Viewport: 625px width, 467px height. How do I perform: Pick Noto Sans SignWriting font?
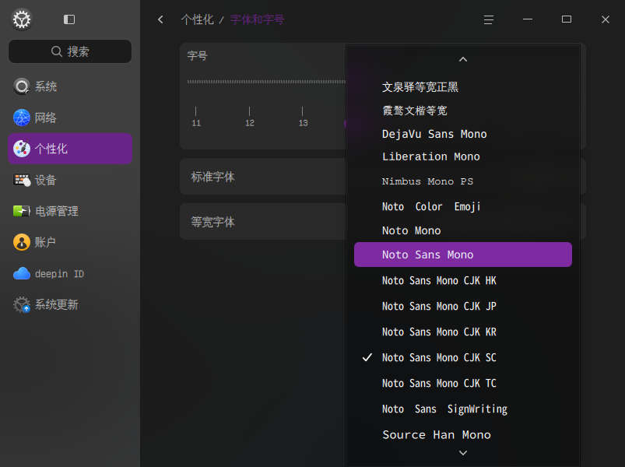[463, 409]
